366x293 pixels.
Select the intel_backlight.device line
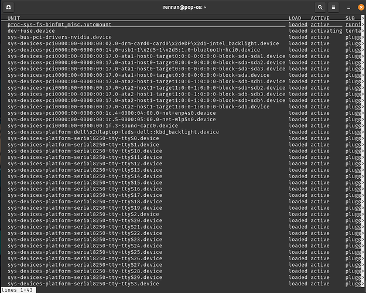pos(143,43)
